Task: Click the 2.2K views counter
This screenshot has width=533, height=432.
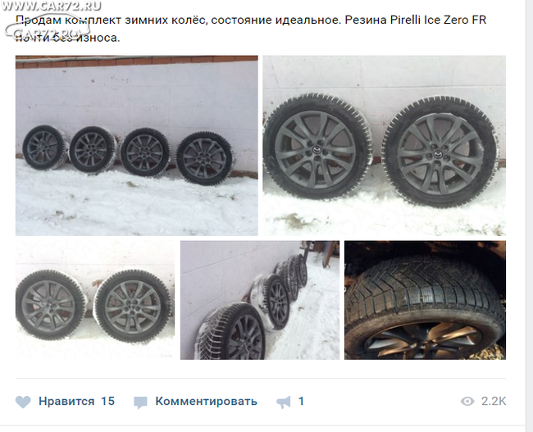Action: click(494, 402)
